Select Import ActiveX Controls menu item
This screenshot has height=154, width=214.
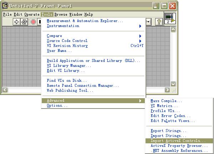(178, 141)
